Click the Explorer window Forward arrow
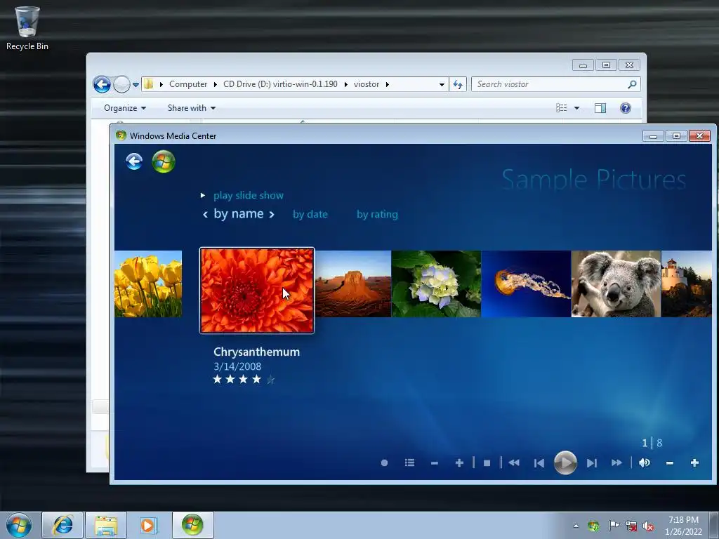 click(x=121, y=84)
